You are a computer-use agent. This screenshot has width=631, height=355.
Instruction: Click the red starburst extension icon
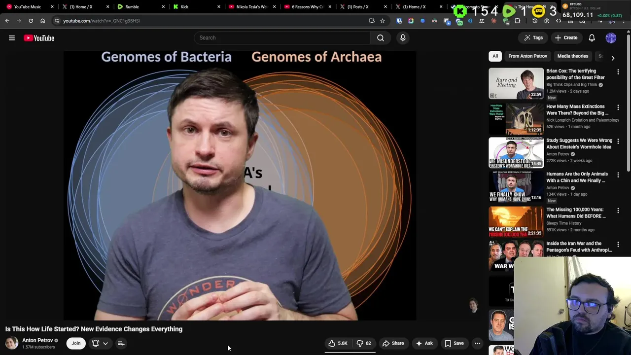click(493, 21)
